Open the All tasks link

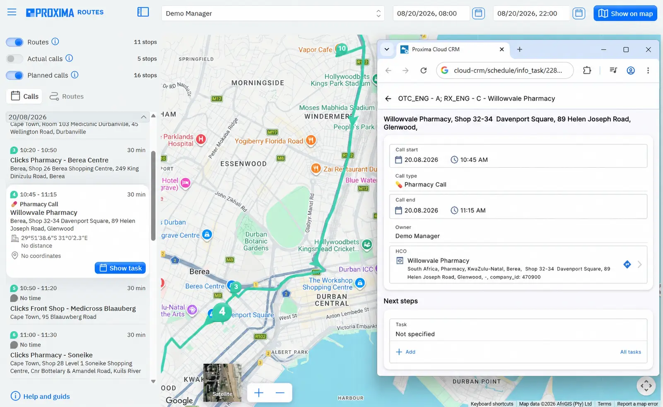tap(630, 352)
